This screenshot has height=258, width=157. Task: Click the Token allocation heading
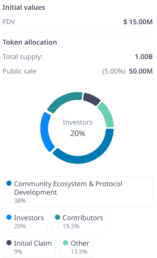[x=30, y=42]
